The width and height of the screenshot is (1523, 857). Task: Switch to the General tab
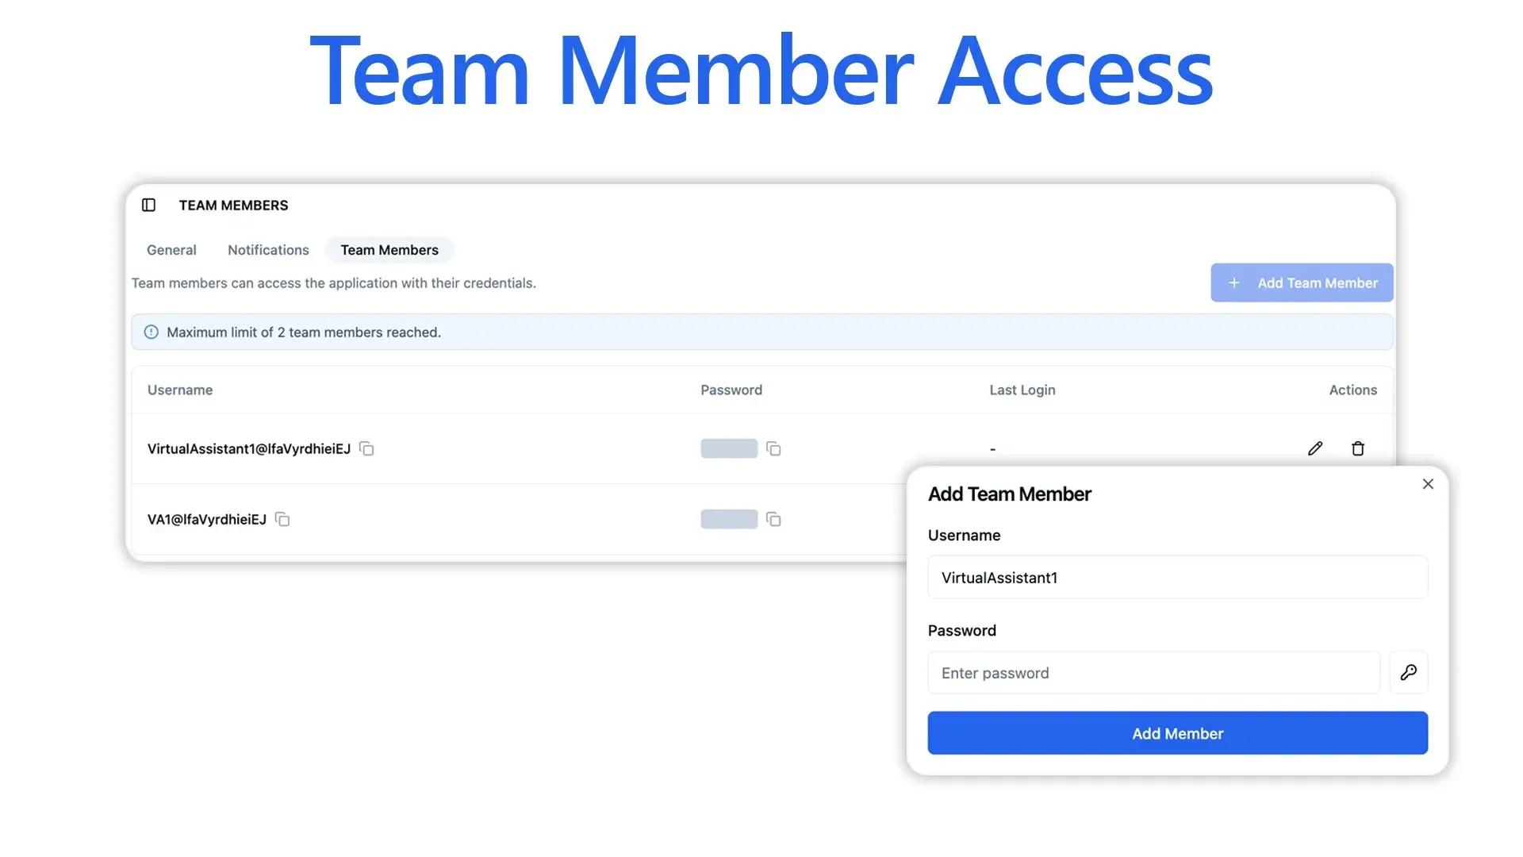pos(171,250)
